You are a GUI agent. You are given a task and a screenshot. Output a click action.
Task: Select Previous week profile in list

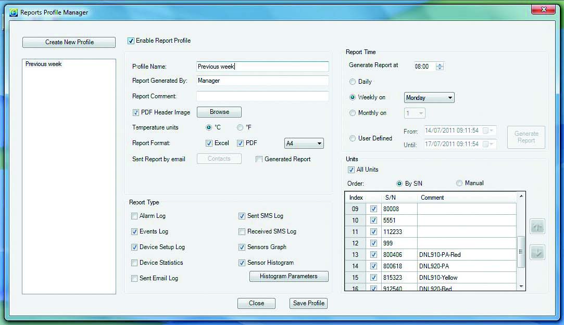(x=44, y=64)
